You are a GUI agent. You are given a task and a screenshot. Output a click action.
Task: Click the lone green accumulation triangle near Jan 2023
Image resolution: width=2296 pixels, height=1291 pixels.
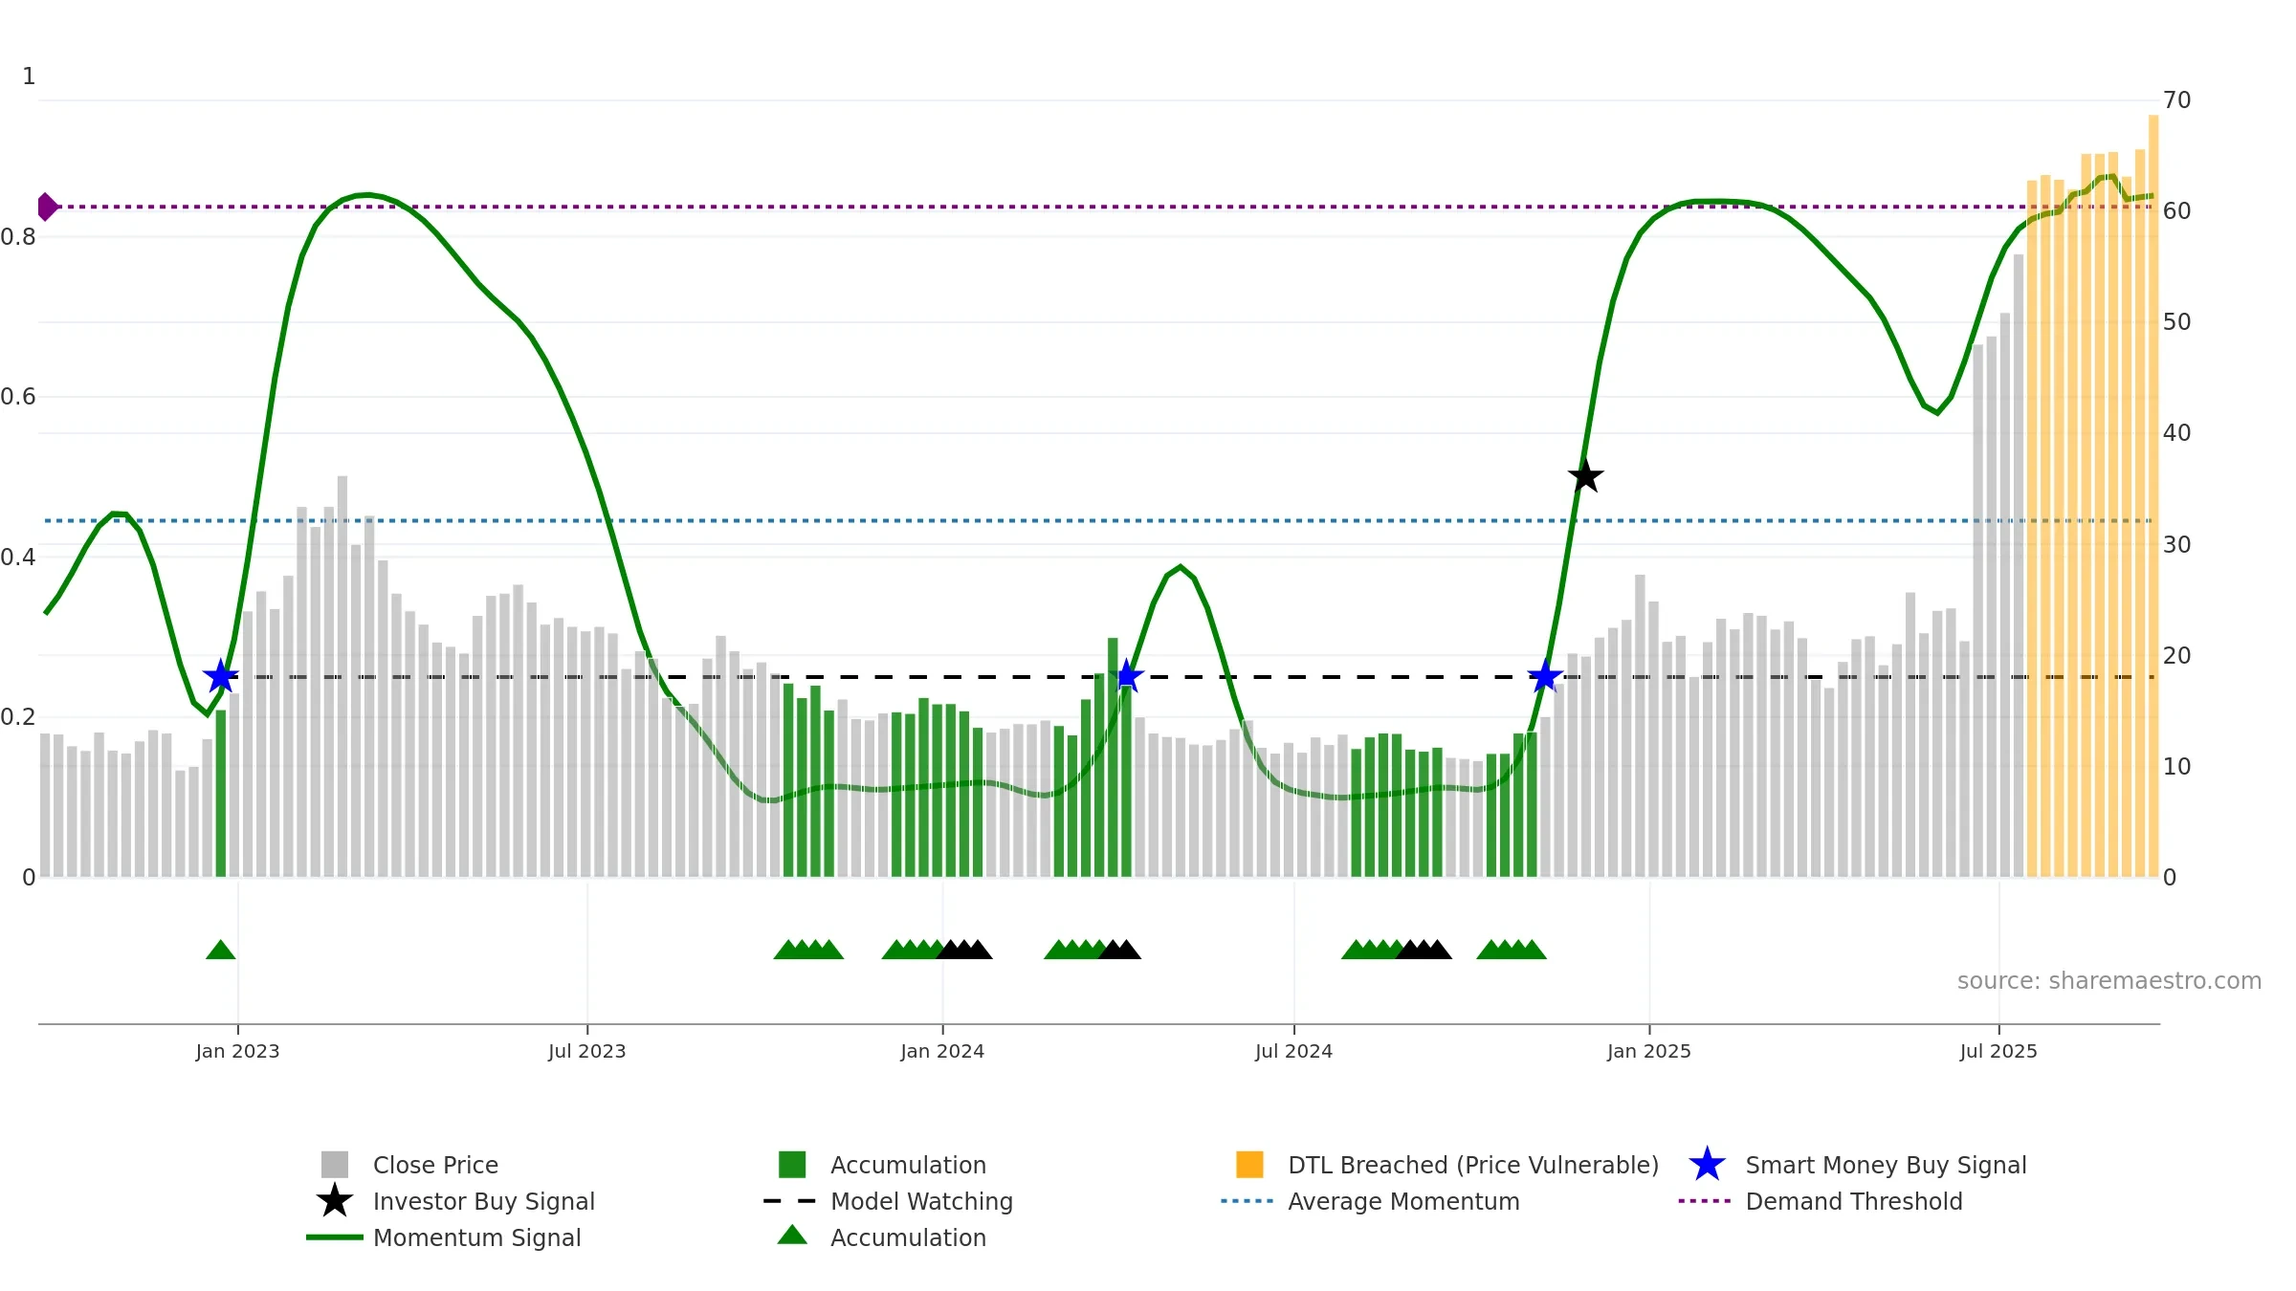pyautogui.click(x=221, y=950)
